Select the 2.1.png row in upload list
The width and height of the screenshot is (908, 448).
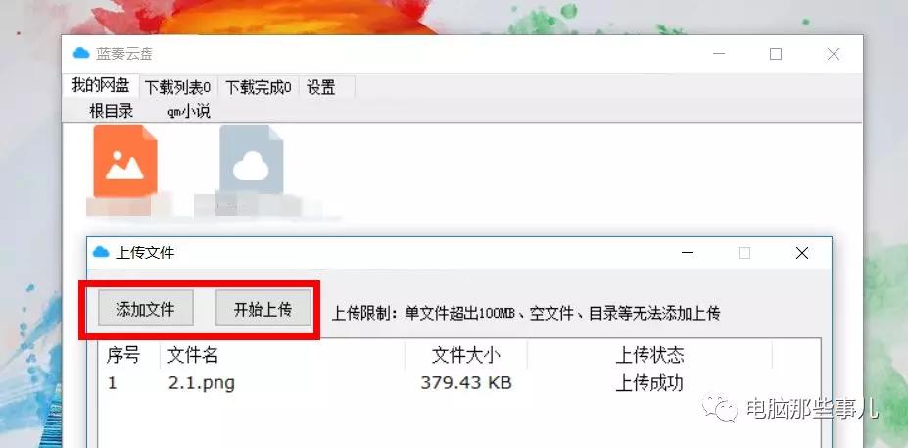[457, 383]
